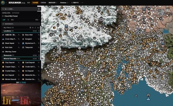
Task: Click the sidebar filter list scrollbar
Action: pyautogui.click(x=40, y=43)
